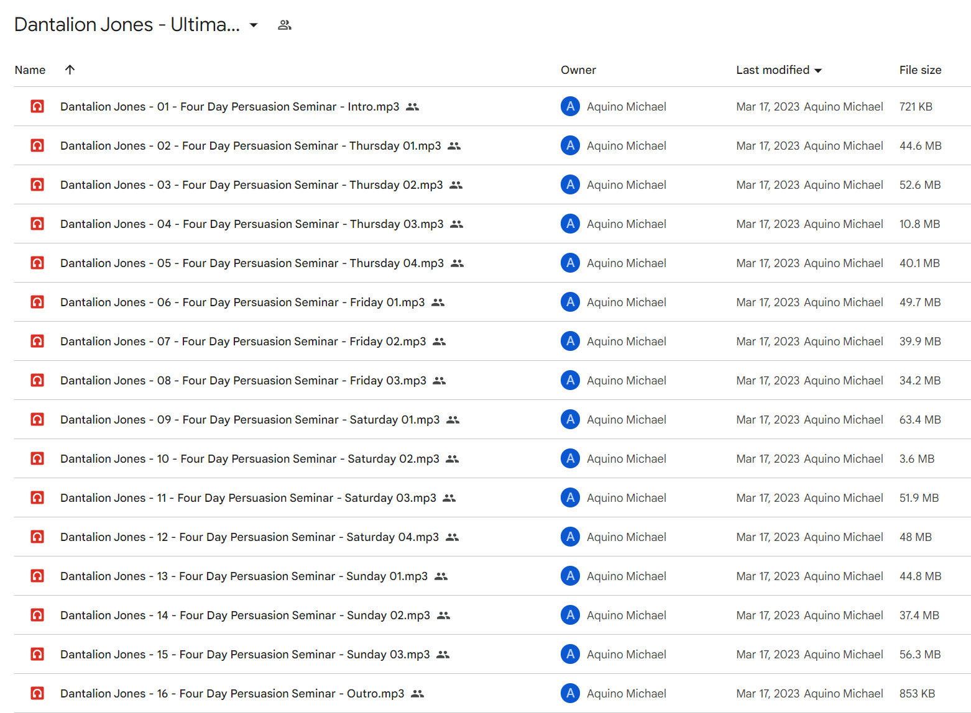Click owner avatar in Thursday 04.mp3 row
The width and height of the screenshot is (971, 713).
(x=570, y=263)
